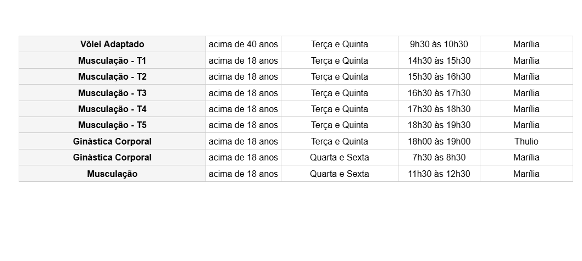Select the instructor Thulio cell
582x261 pixels.
click(526, 141)
